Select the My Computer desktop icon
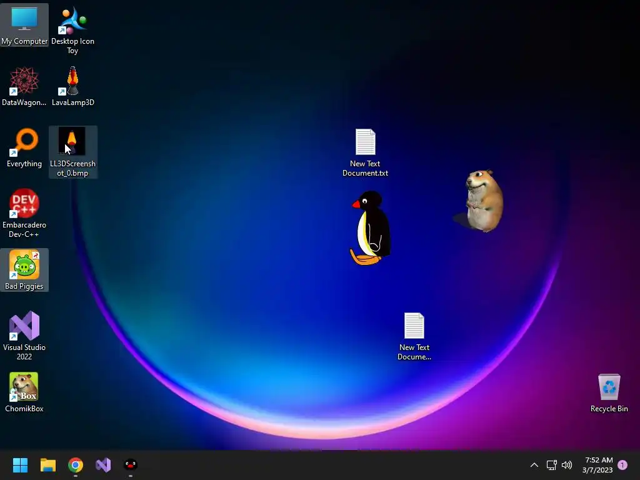 coord(24,25)
